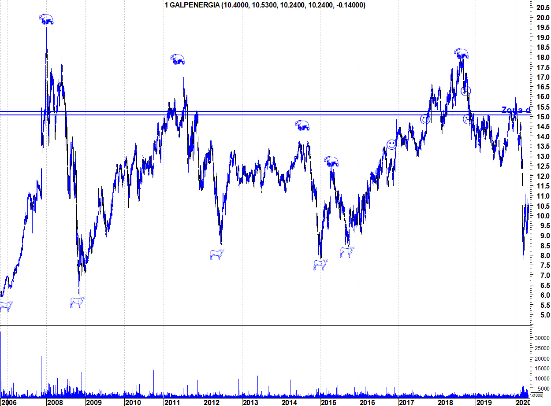Click the 5000 volume axis label
The image size is (551, 406).
point(544,389)
